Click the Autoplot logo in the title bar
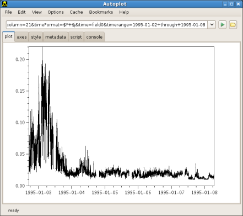This screenshot has height=216, width=243. [x=4, y=4]
